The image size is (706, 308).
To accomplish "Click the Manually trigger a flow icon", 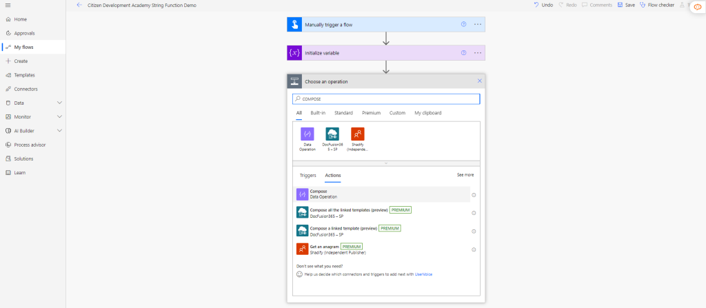I will (x=294, y=24).
